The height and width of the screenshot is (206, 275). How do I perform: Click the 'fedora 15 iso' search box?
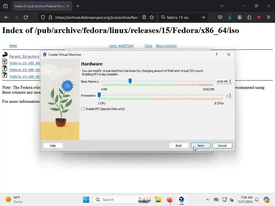182,17
